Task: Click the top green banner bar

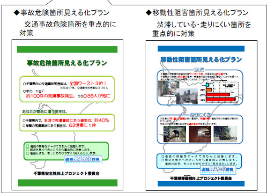Action: (x=67, y=49)
